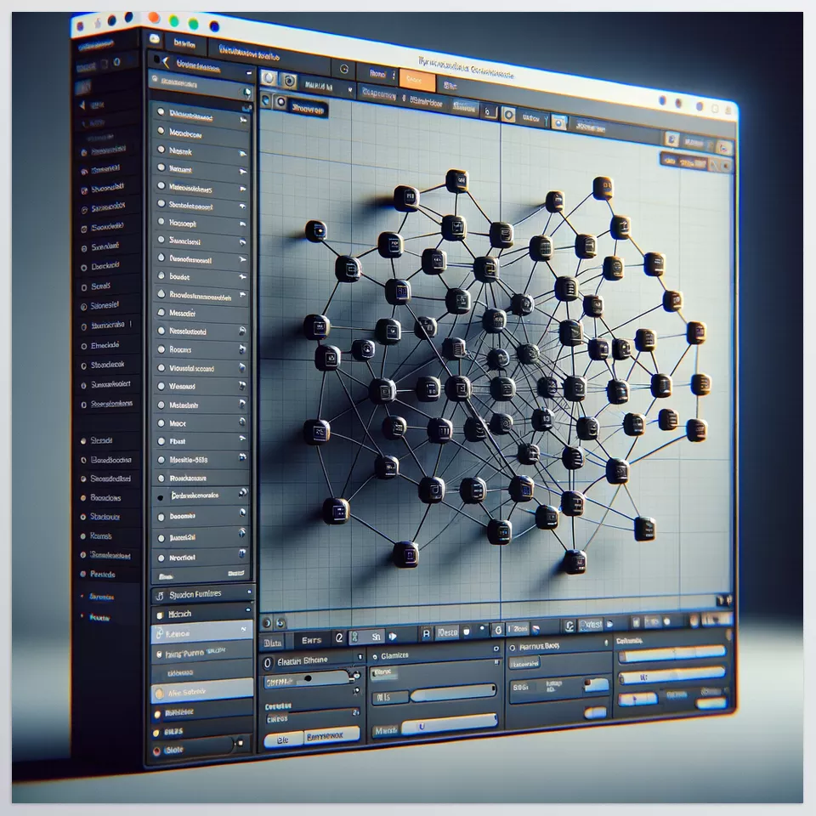
Task: Click the icon in the Visuoaial scoand row
Action: click(242, 367)
